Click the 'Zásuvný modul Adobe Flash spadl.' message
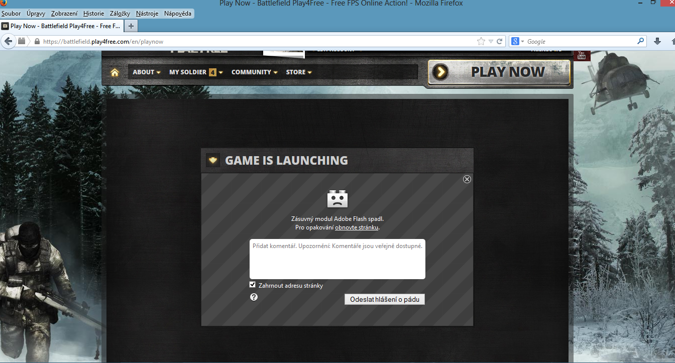This screenshot has height=363, width=675. coord(338,219)
